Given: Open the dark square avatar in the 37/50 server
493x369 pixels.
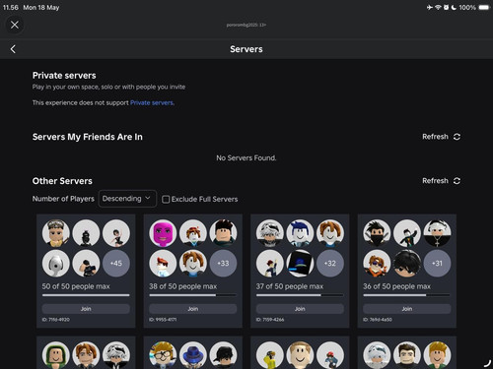Looking at the screenshot, I should [x=300, y=264].
